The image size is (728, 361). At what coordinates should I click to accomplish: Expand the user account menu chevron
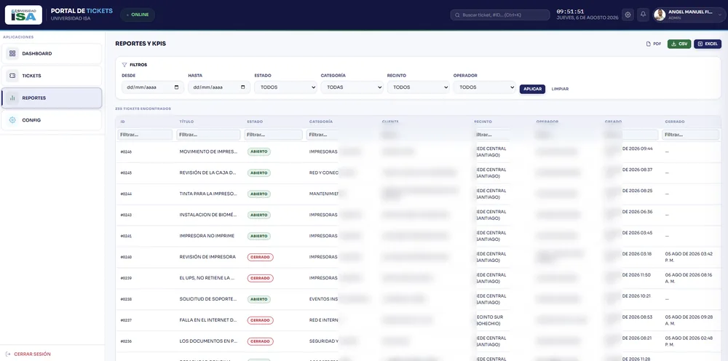(720, 15)
